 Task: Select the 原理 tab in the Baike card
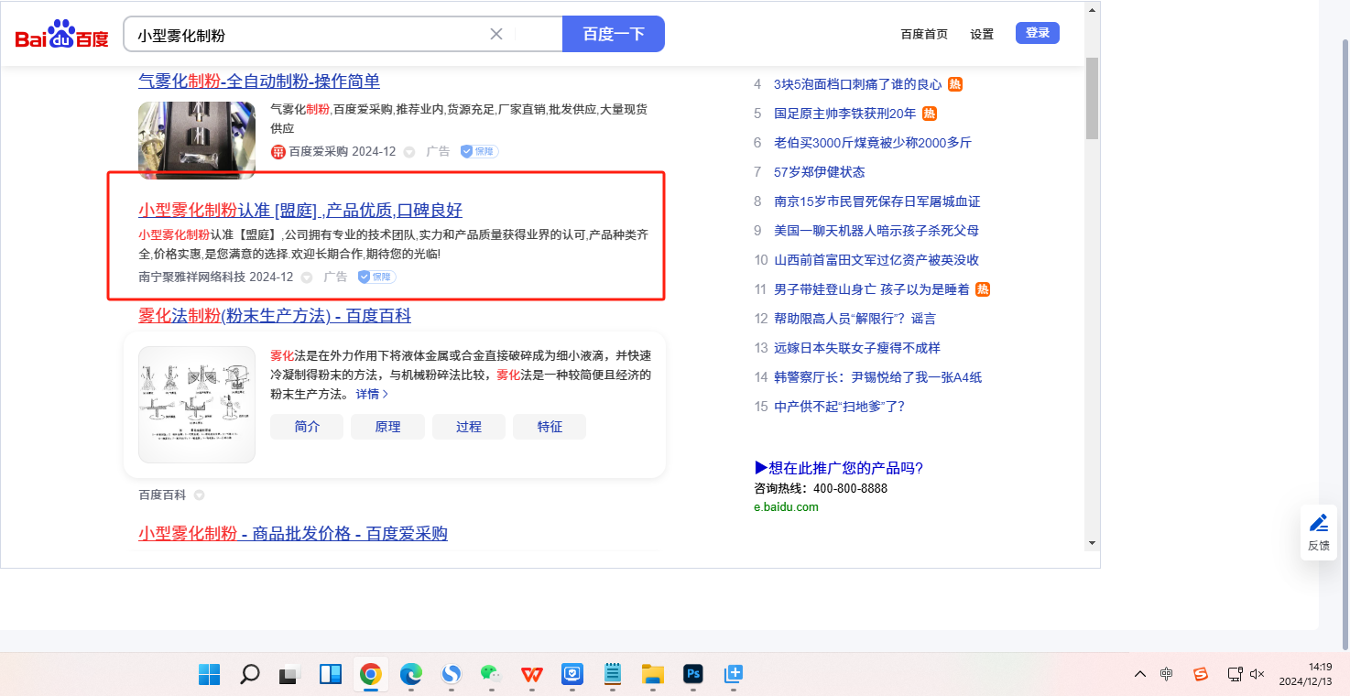387,427
